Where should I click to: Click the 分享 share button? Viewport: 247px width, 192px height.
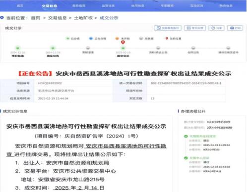[x=216, y=28]
